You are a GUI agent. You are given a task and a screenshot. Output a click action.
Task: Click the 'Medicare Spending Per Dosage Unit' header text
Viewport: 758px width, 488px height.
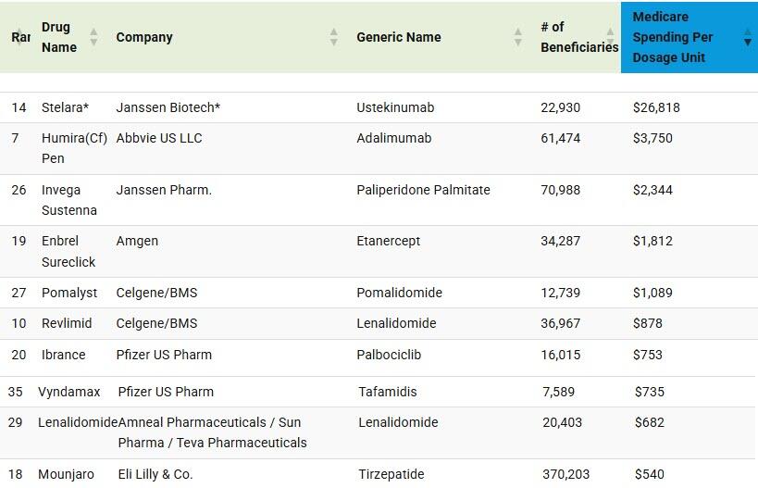click(673, 37)
